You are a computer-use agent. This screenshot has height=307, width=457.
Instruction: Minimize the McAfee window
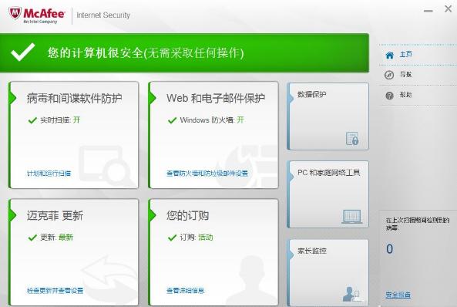(x=428, y=11)
